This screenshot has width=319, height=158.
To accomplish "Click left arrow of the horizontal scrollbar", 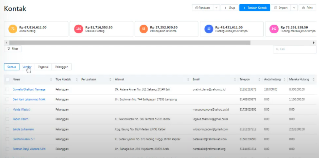I will [x=6, y=43].
